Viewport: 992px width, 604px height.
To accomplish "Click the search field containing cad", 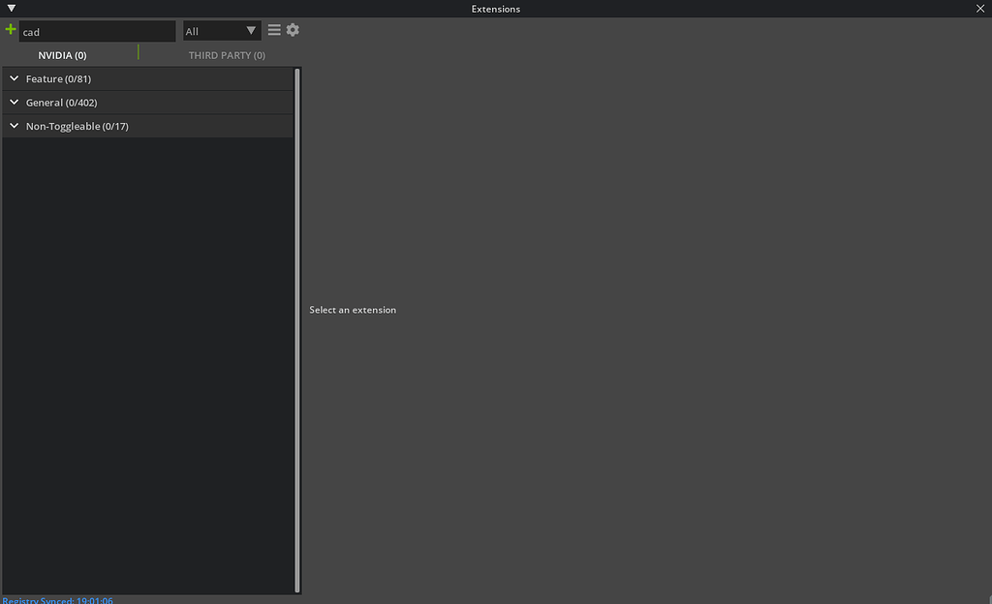I will (97, 31).
